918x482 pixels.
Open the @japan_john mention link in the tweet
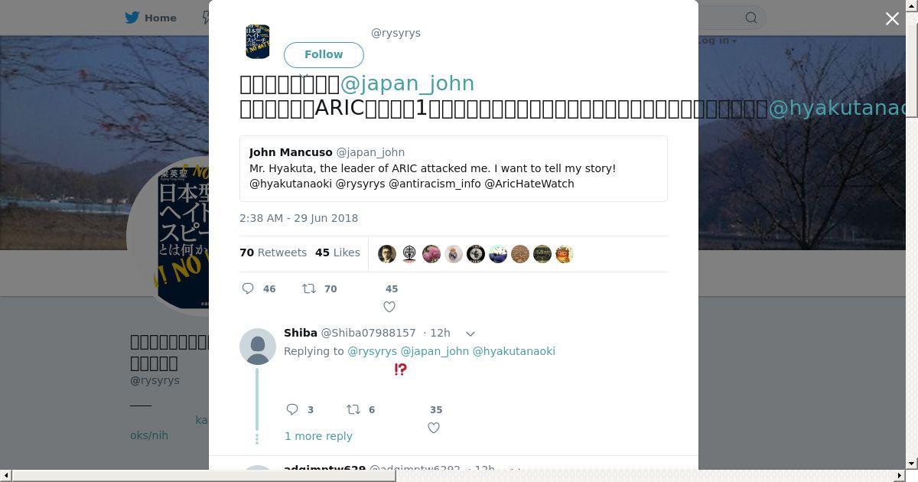tap(407, 83)
